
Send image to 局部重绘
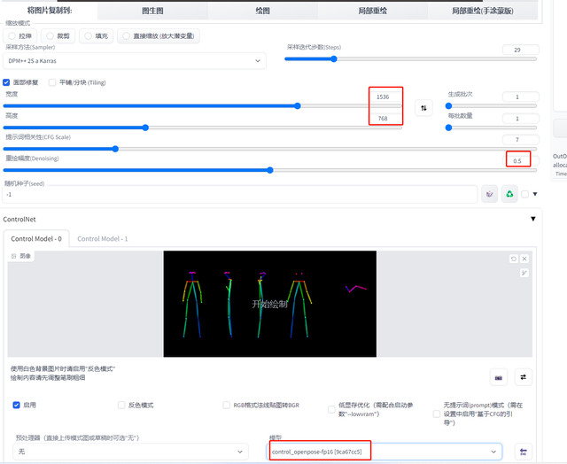(x=372, y=11)
